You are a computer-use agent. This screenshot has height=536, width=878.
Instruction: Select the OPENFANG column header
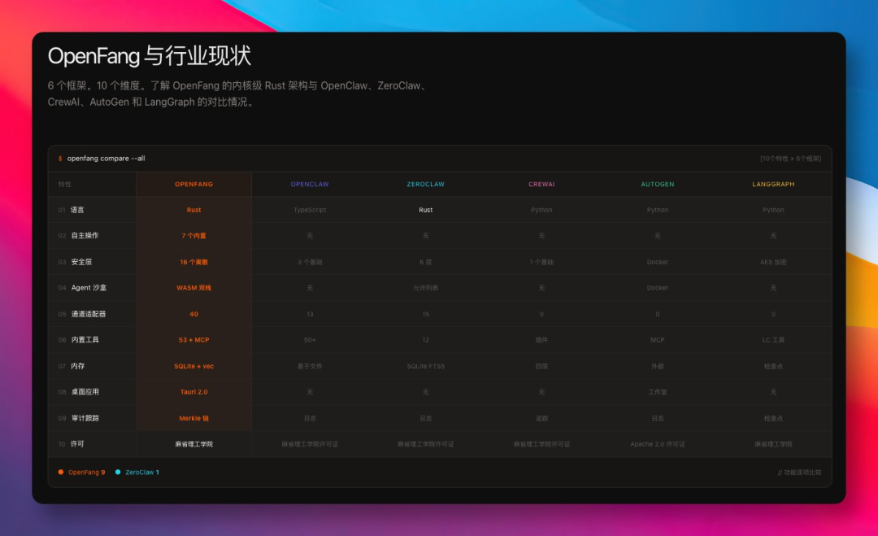[193, 184]
